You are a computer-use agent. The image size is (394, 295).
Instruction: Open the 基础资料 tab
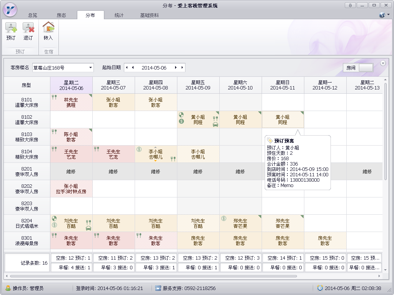149,15
